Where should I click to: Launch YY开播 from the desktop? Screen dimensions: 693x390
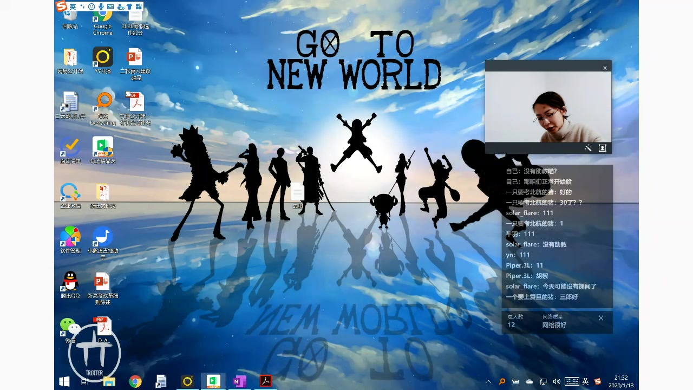pyautogui.click(x=102, y=61)
